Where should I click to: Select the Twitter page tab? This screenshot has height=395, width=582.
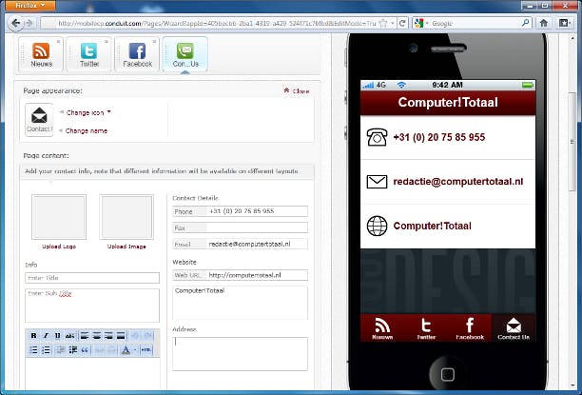89,54
